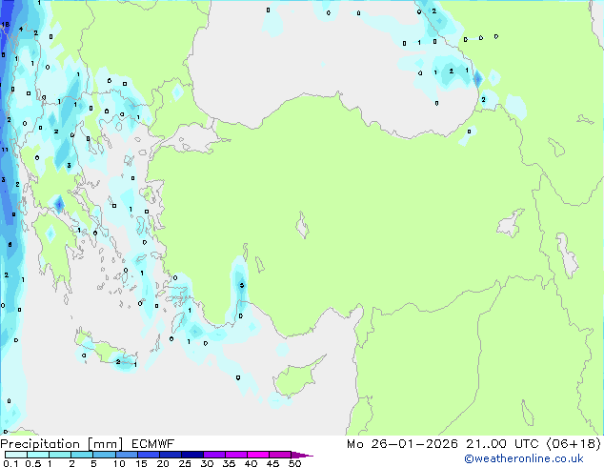Select the '25' legend scale label
This screenshot has height=467, width=604.
(x=185, y=463)
